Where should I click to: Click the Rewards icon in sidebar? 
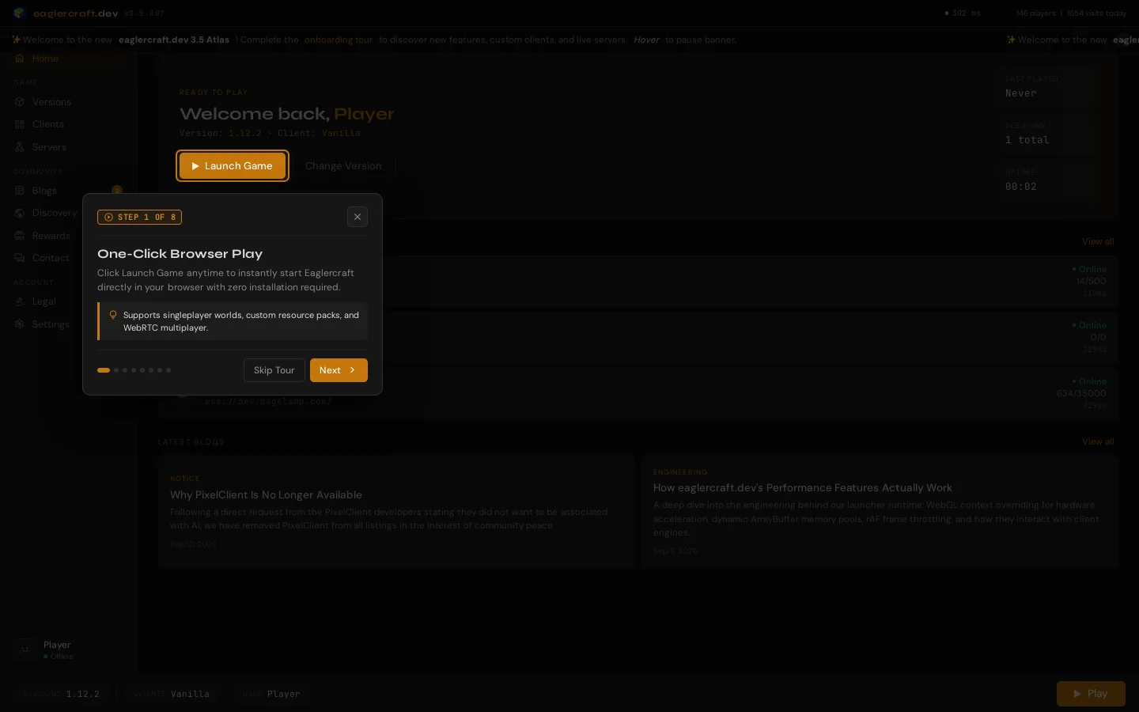point(20,236)
